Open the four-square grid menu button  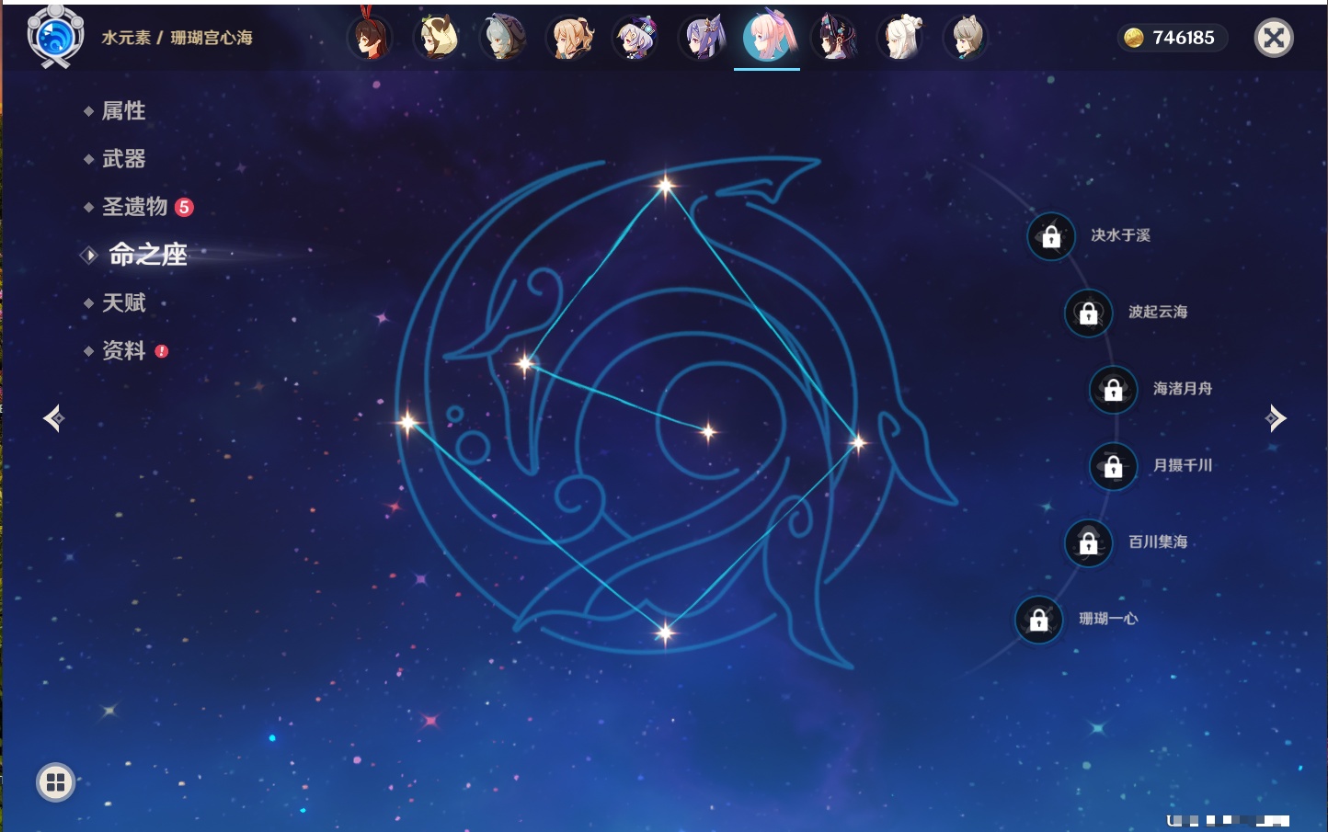pos(55,782)
